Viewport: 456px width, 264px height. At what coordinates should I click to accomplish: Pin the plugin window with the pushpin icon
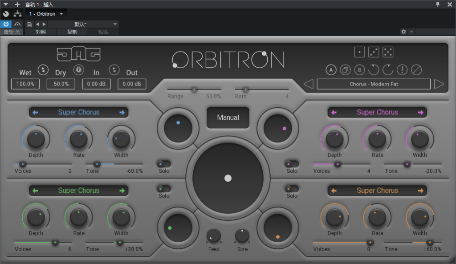438,4
